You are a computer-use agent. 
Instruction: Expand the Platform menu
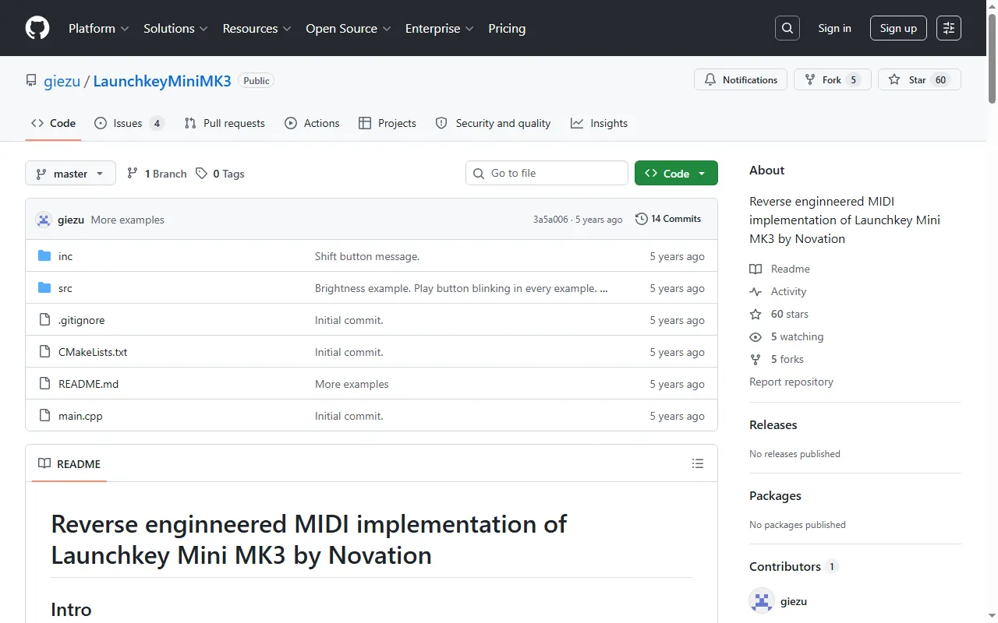98,28
